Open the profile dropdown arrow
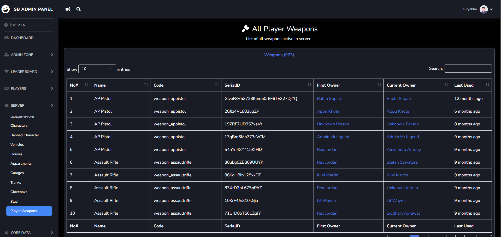The image size is (501, 237). [x=492, y=9]
